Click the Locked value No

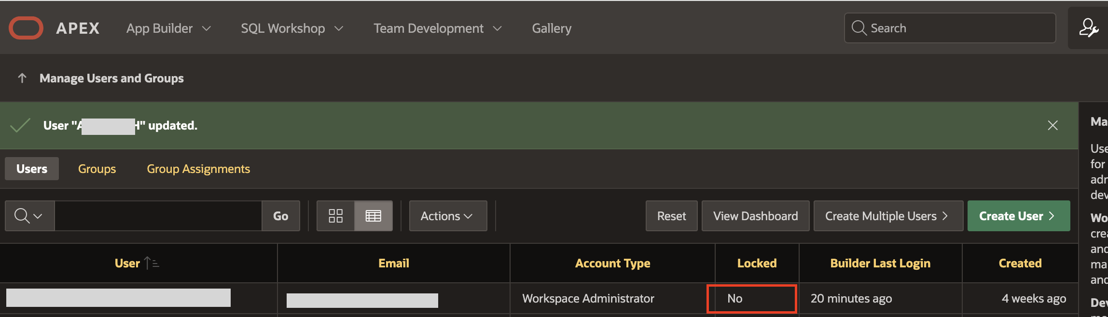coord(734,298)
